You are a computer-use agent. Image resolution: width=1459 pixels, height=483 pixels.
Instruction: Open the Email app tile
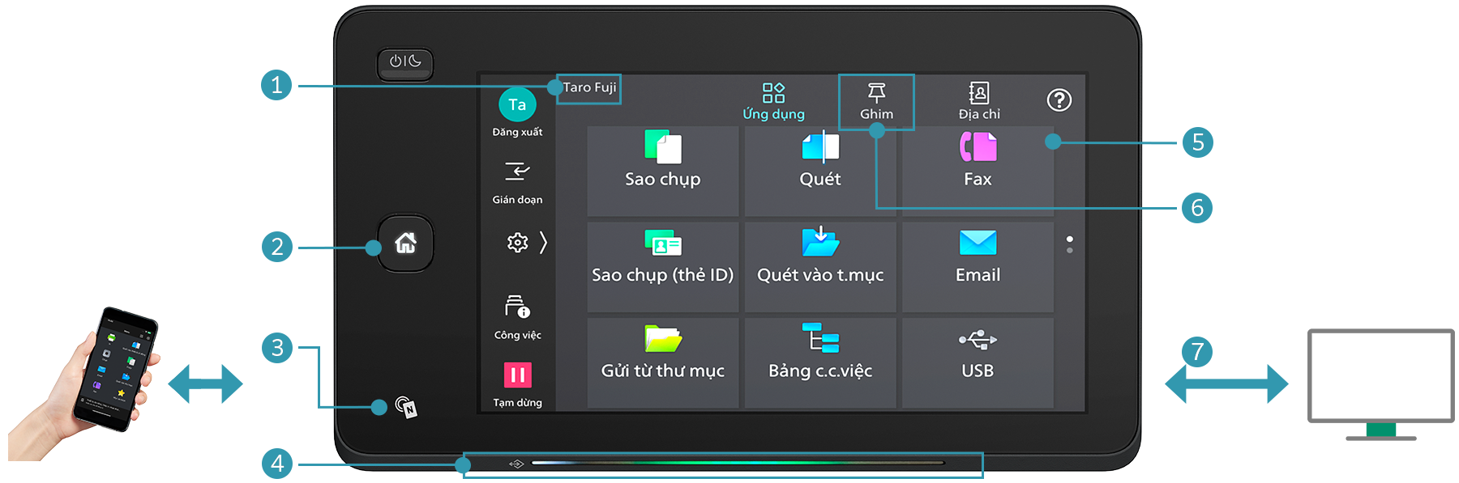point(978,266)
